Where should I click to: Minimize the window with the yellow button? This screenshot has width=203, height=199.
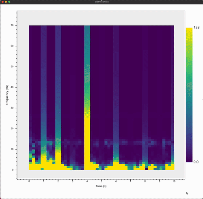point(6,2)
